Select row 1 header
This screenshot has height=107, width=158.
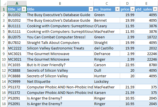(4, 9)
